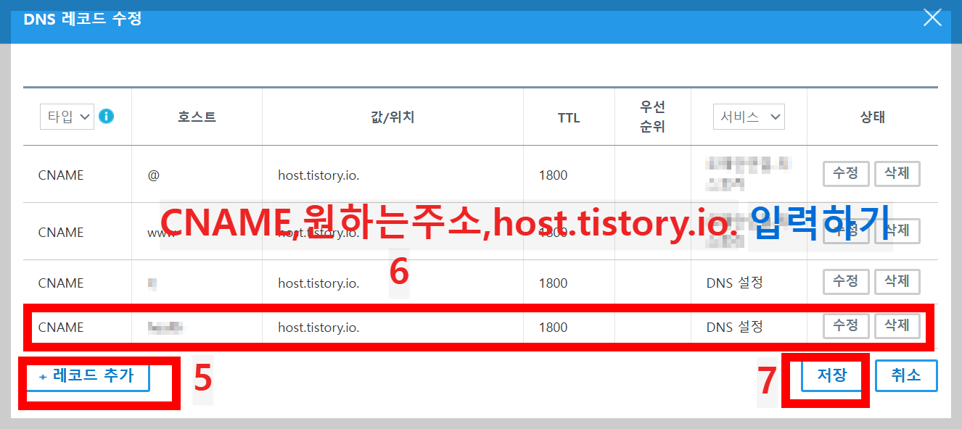Click the 상태 column header
The image size is (962, 429).
872,116
